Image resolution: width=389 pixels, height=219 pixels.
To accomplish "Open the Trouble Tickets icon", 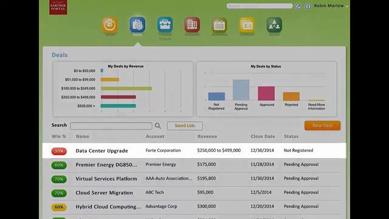I will tap(165, 25).
